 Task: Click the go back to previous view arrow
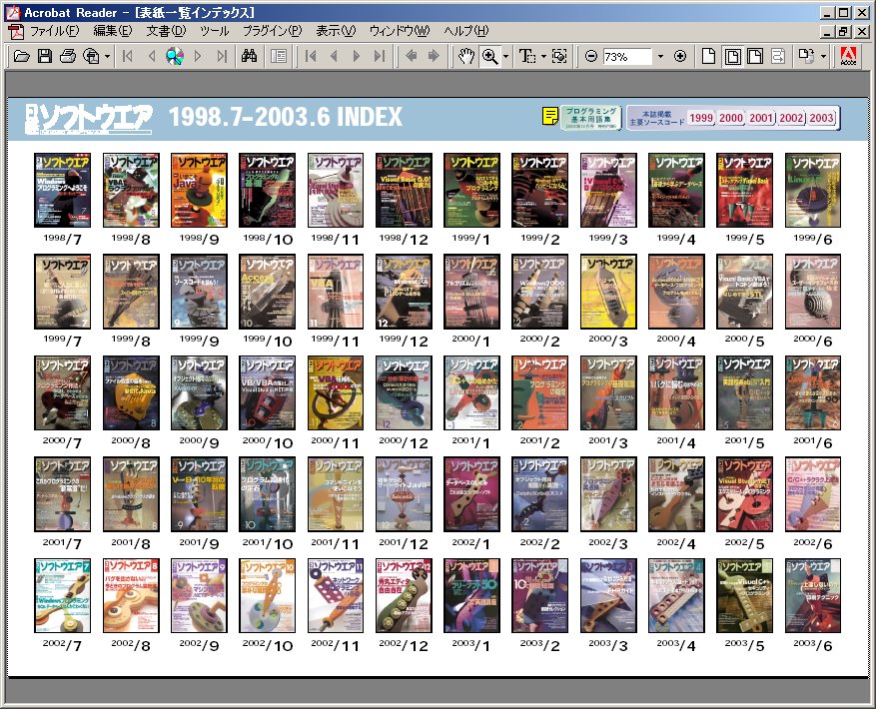pos(412,56)
